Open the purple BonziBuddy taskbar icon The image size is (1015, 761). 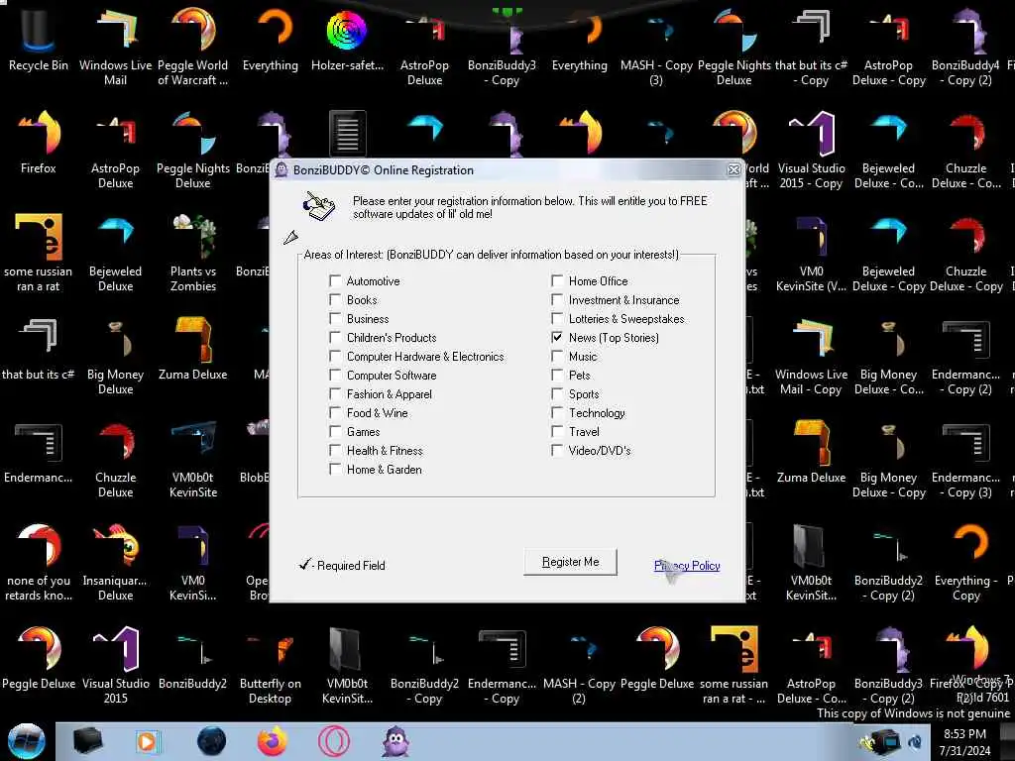coord(395,741)
